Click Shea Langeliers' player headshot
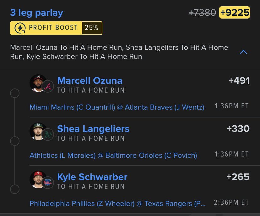Viewport: 260px width, 216px height. coord(38,131)
